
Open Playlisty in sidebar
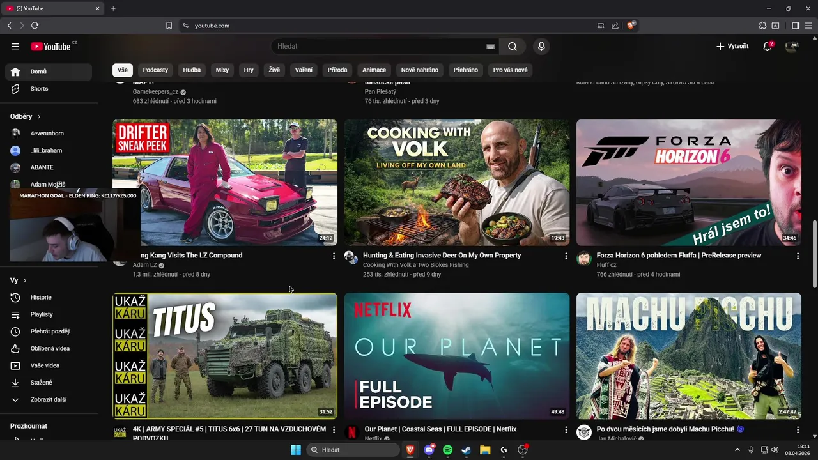coord(49,314)
